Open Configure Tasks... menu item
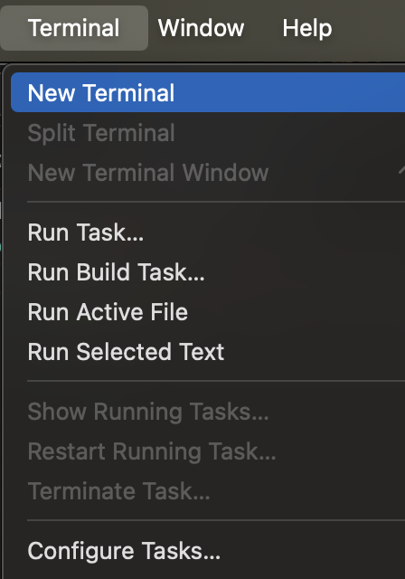The height and width of the screenshot is (579, 405). pos(208,551)
